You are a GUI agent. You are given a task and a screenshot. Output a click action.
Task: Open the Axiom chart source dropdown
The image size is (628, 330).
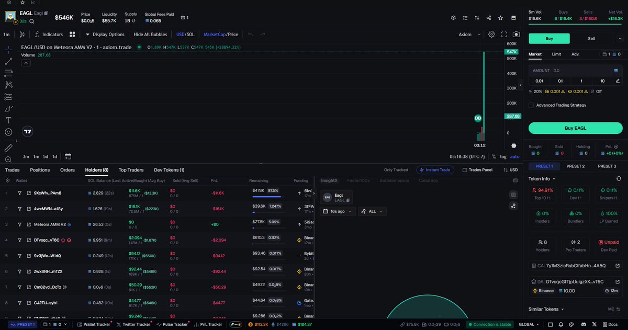469,35
